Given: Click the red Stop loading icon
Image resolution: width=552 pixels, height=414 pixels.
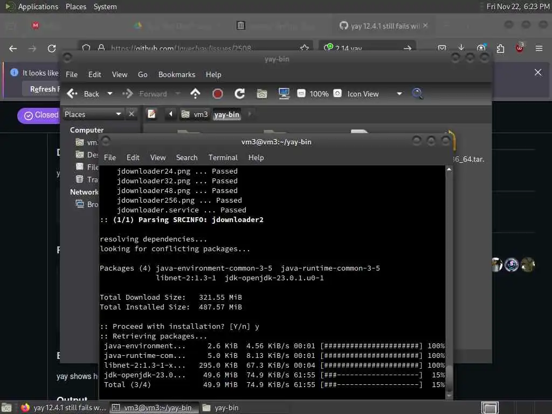Looking at the screenshot, I should 218,94.
